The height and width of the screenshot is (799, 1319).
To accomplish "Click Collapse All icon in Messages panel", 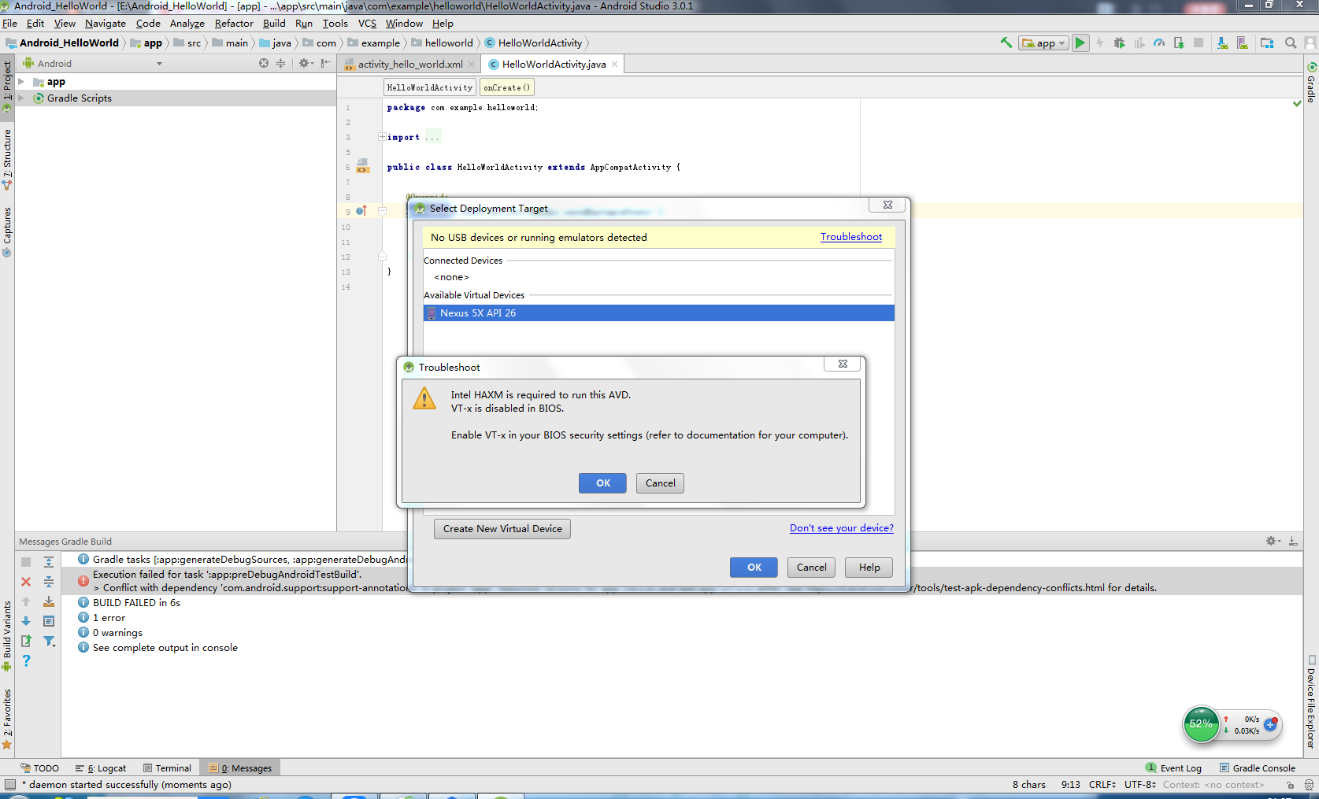I will click(x=49, y=582).
